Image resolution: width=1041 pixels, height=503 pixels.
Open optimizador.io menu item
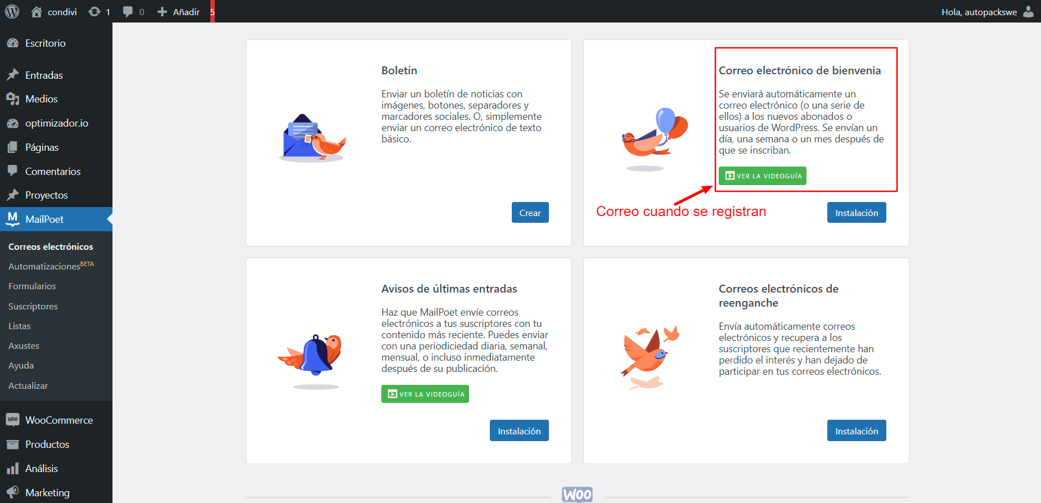(x=56, y=123)
